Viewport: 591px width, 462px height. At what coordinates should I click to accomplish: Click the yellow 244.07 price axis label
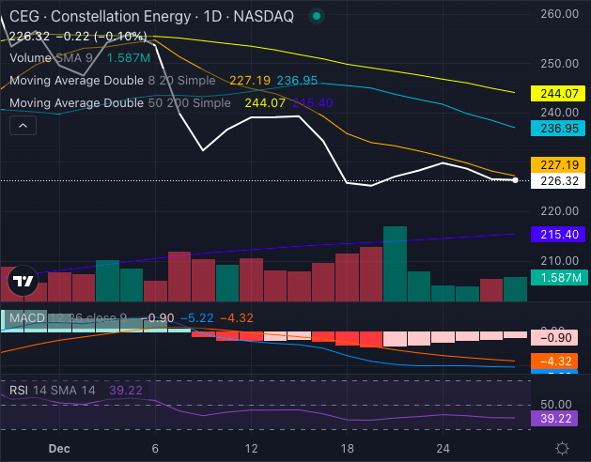tap(559, 94)
